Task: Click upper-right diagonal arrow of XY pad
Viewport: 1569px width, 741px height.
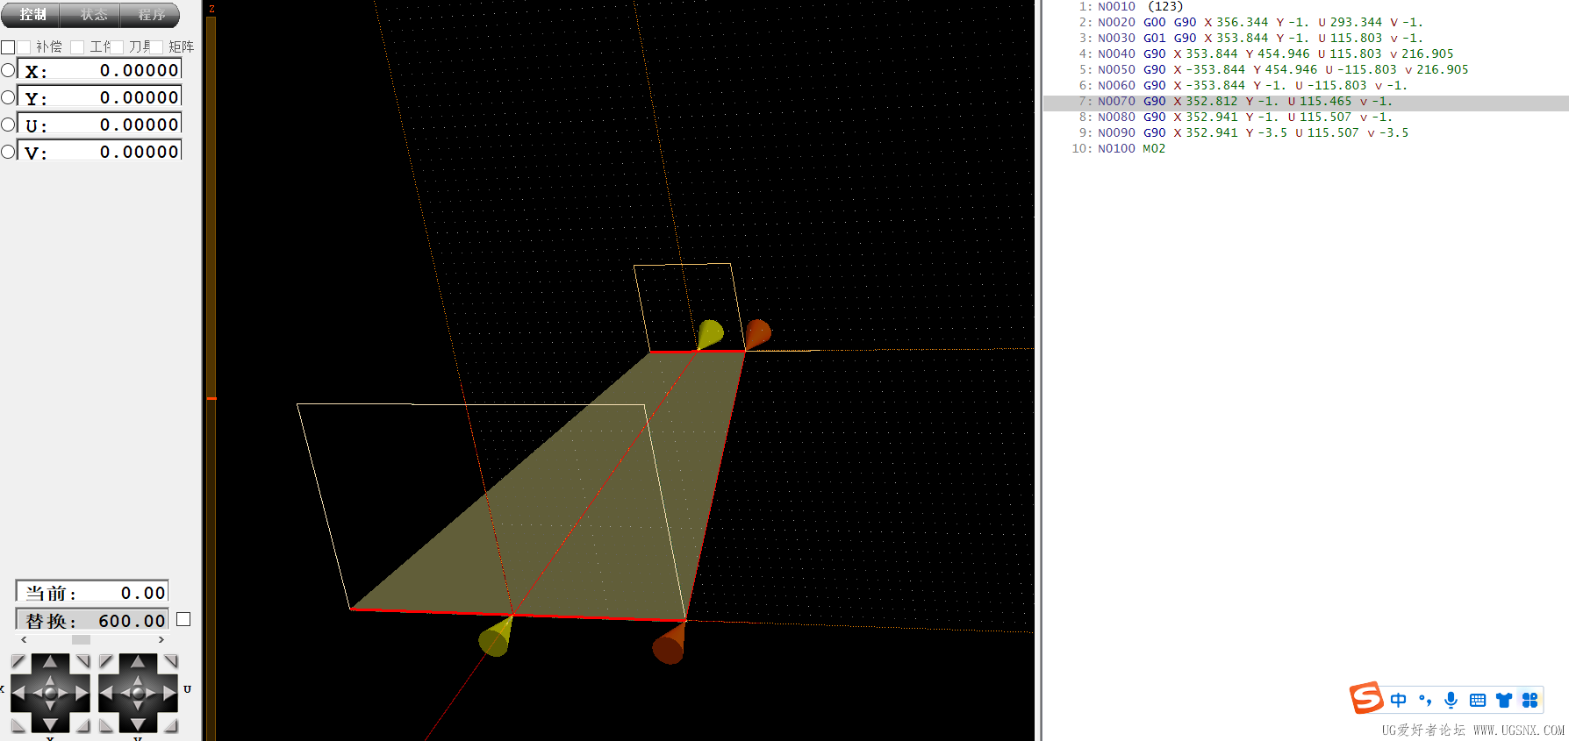Action: (82, 661)
